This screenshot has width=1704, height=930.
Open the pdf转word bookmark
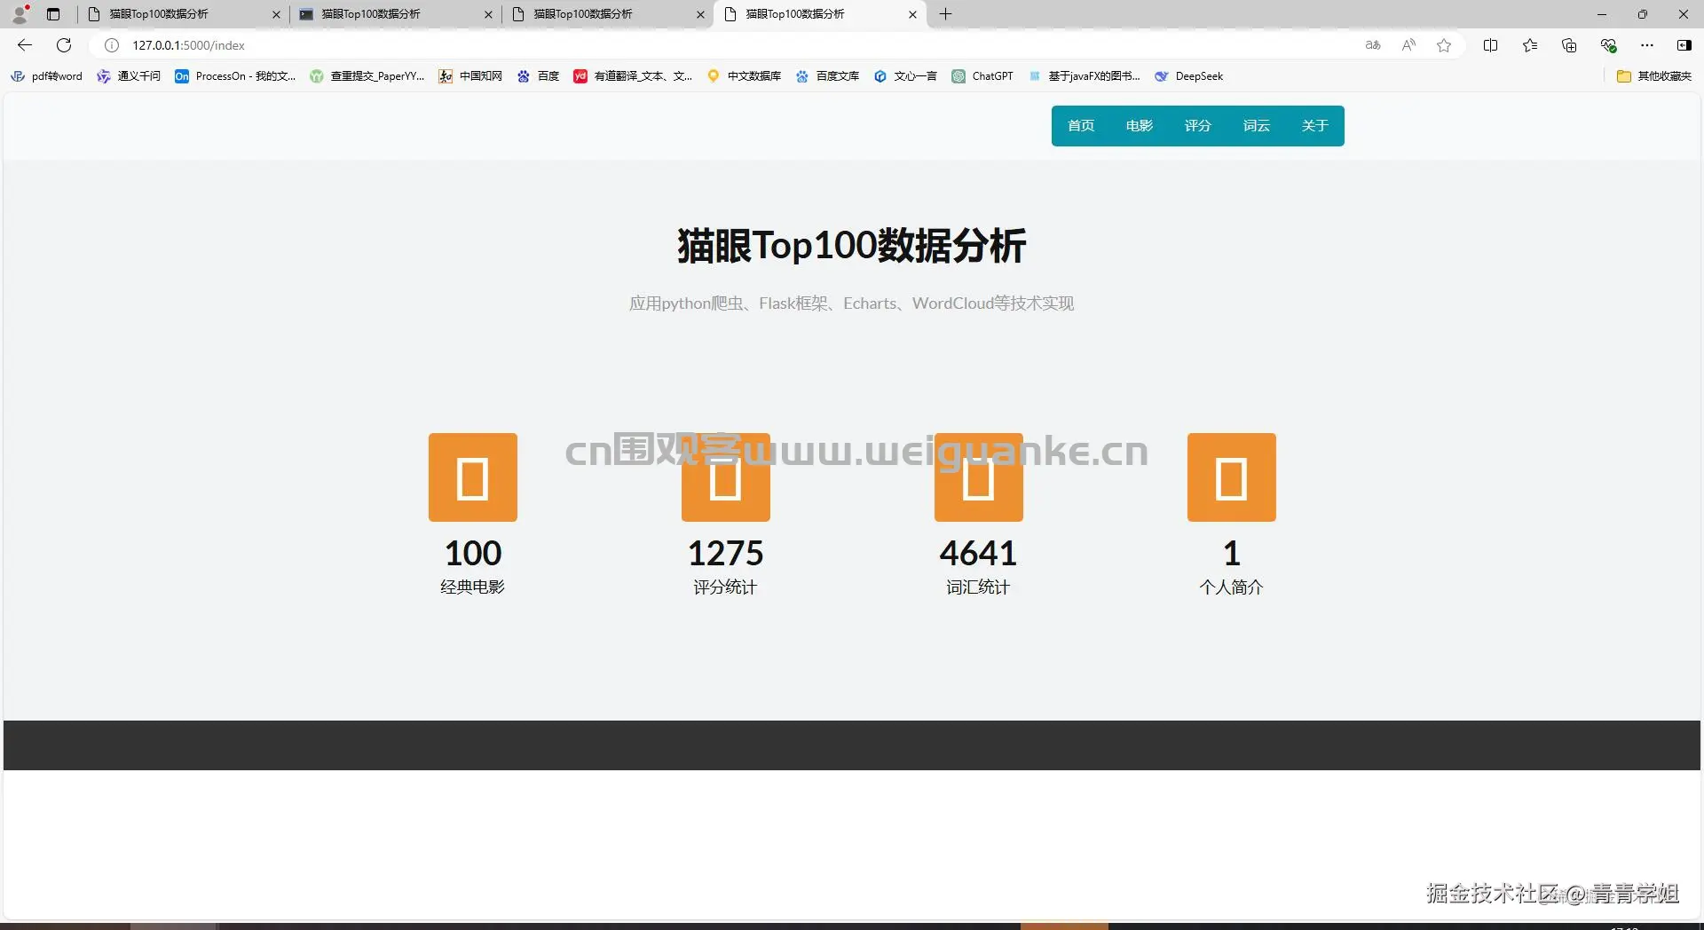pyautogui.click(x=46, y=76)
